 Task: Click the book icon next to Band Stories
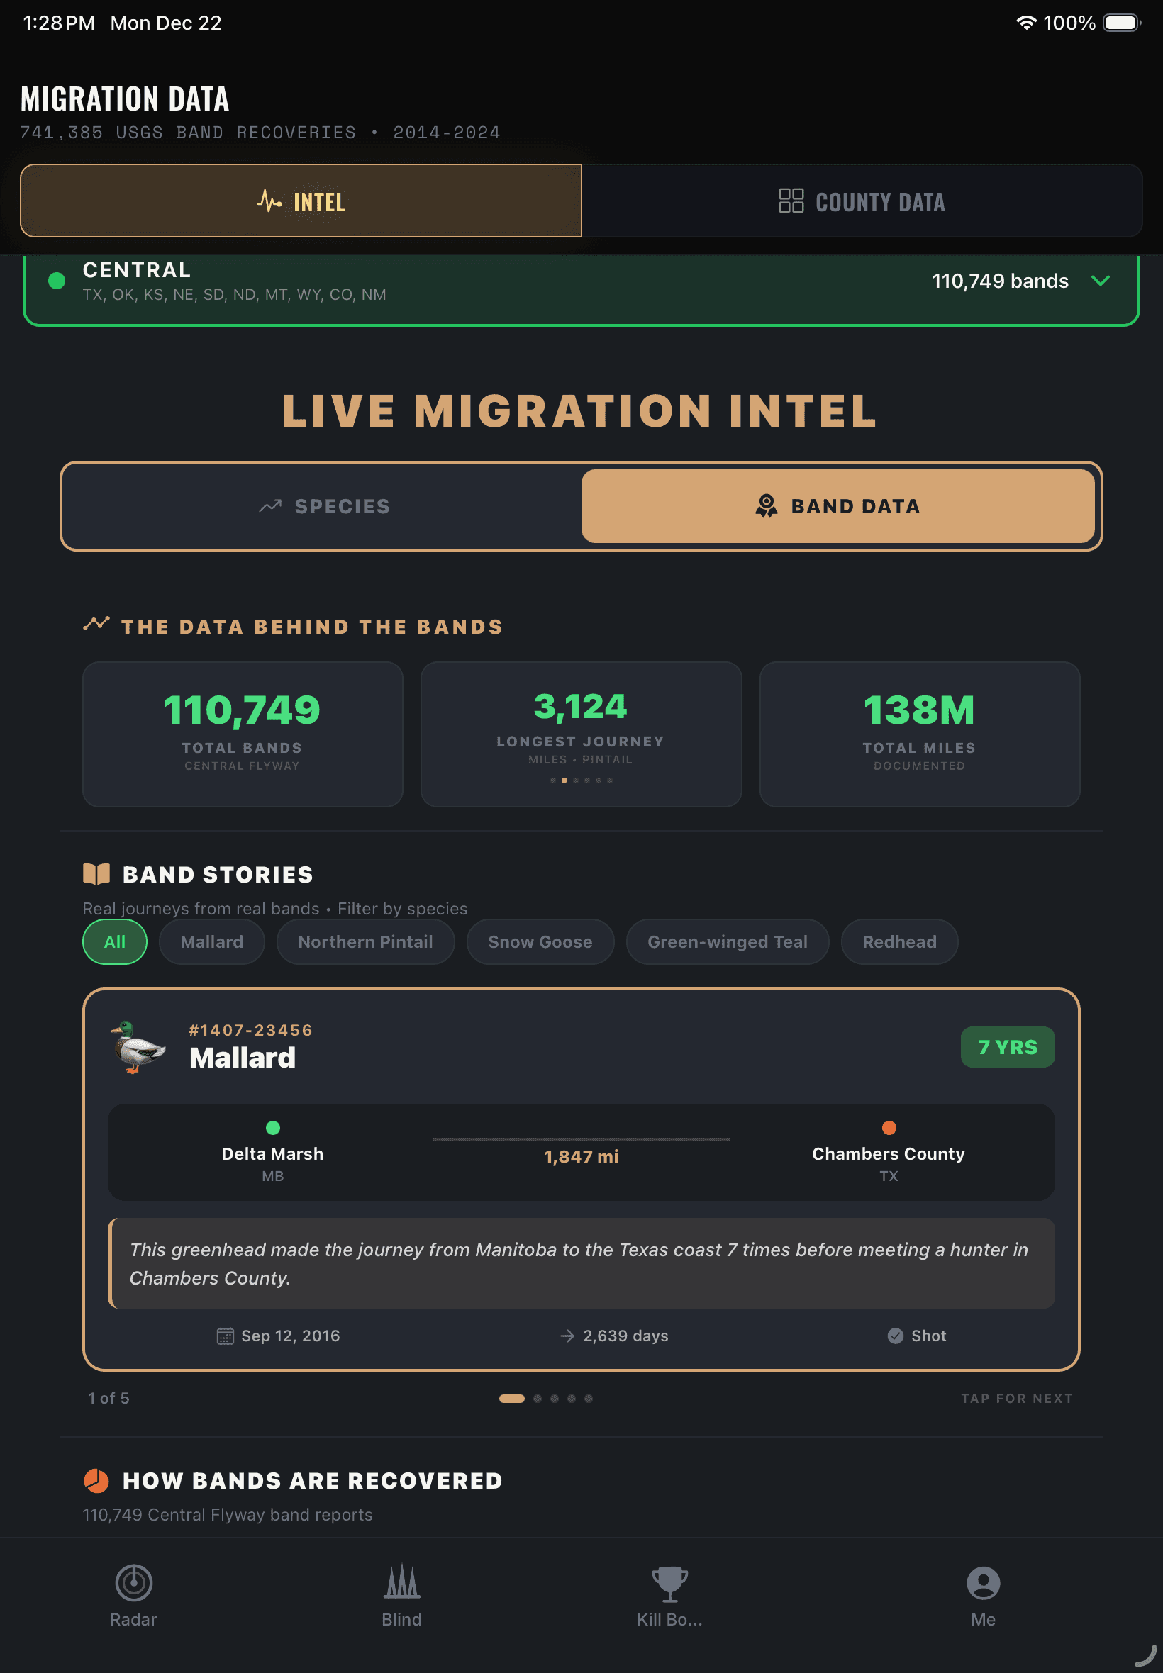click(x=98, y=873)
